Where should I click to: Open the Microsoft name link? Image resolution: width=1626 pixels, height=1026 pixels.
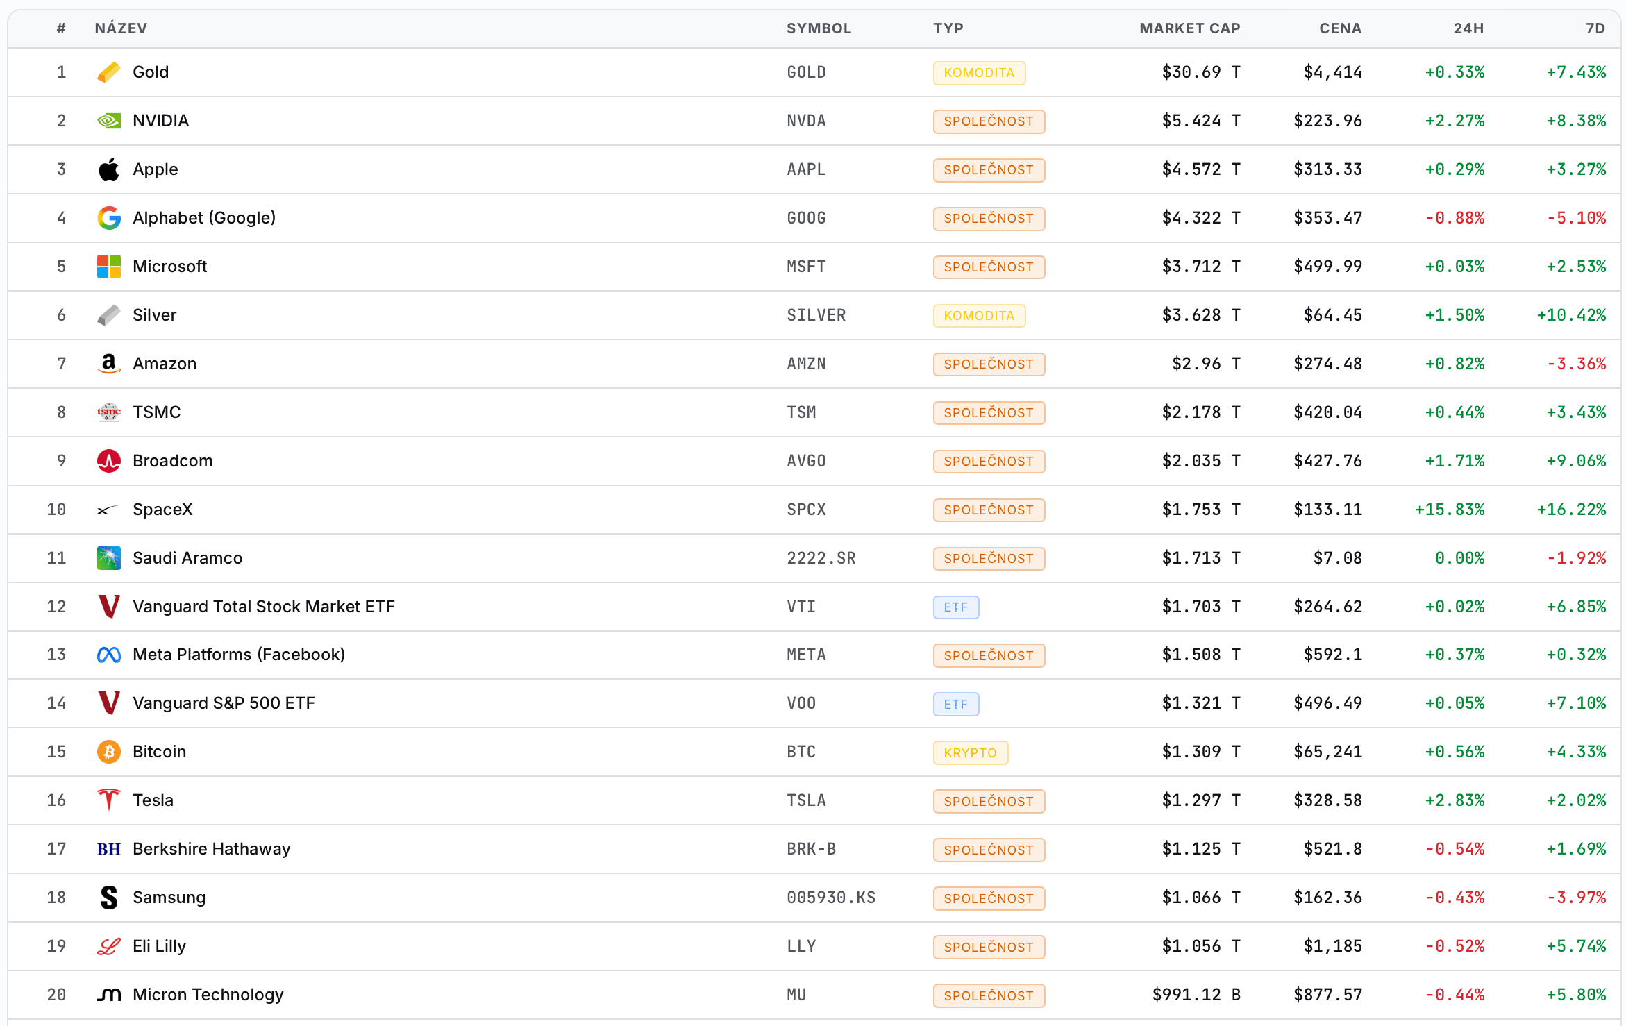[169, 267]
